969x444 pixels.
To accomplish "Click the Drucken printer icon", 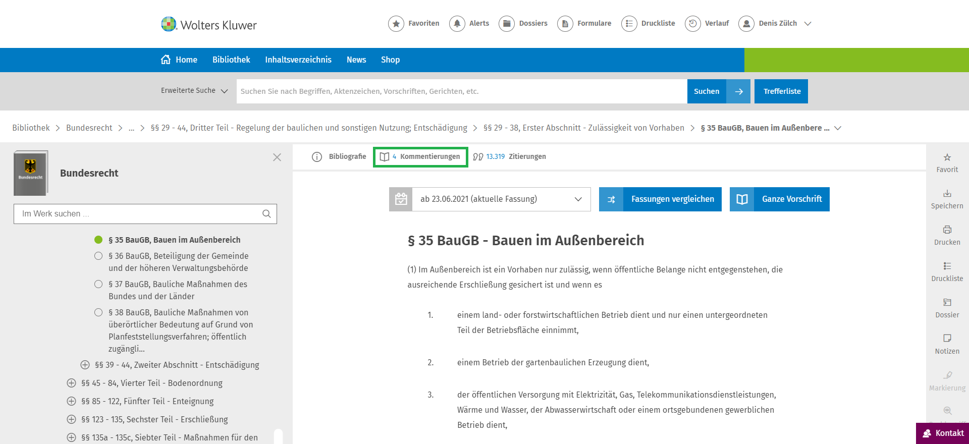I will [947, 230].
